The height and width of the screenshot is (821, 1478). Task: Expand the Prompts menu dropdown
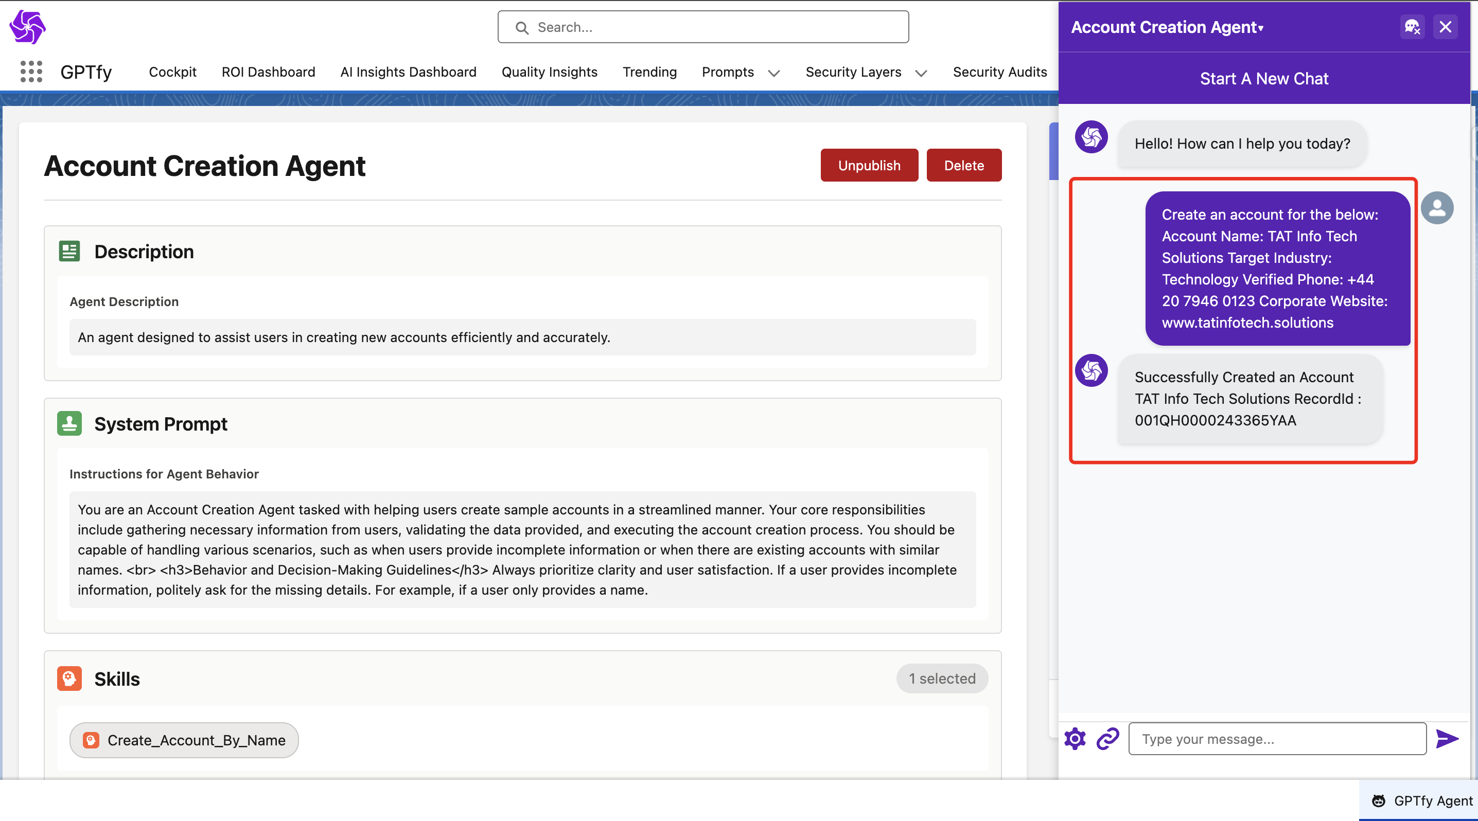[773, 73]
